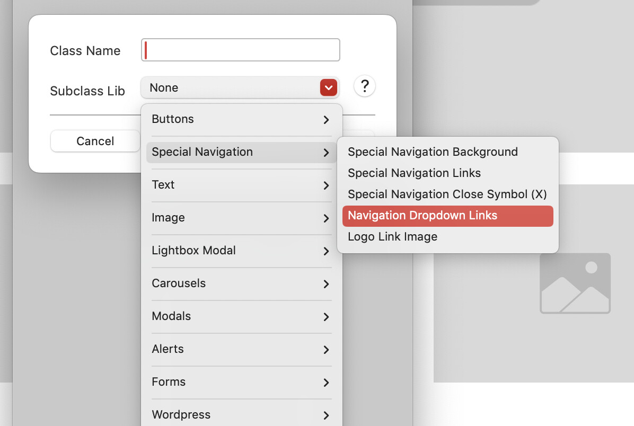Choose Special Navigation Background
Screen dimensions: 634x426
click(x=433, y=152)
